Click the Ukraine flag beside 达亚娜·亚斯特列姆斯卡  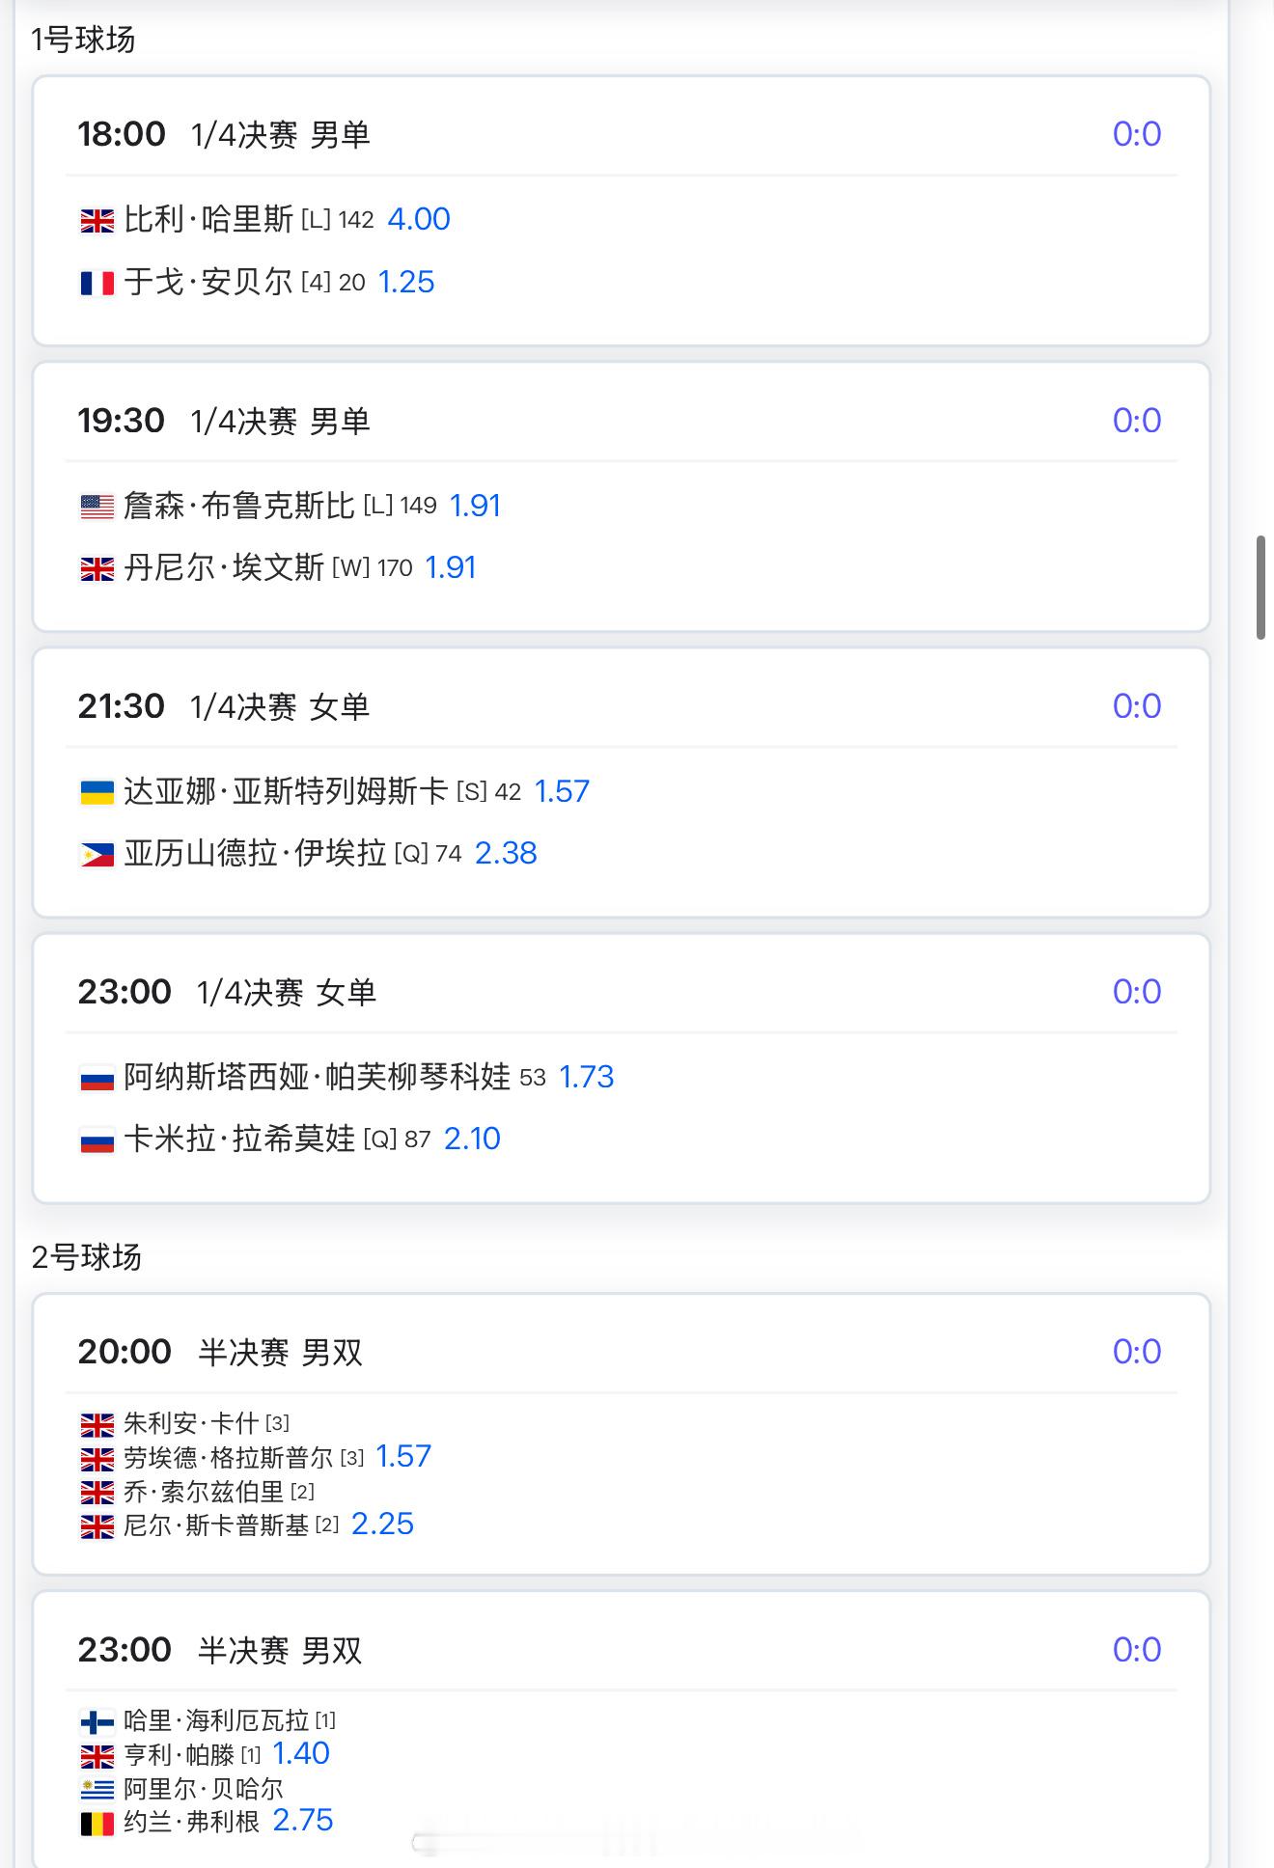tap(97, 792)
